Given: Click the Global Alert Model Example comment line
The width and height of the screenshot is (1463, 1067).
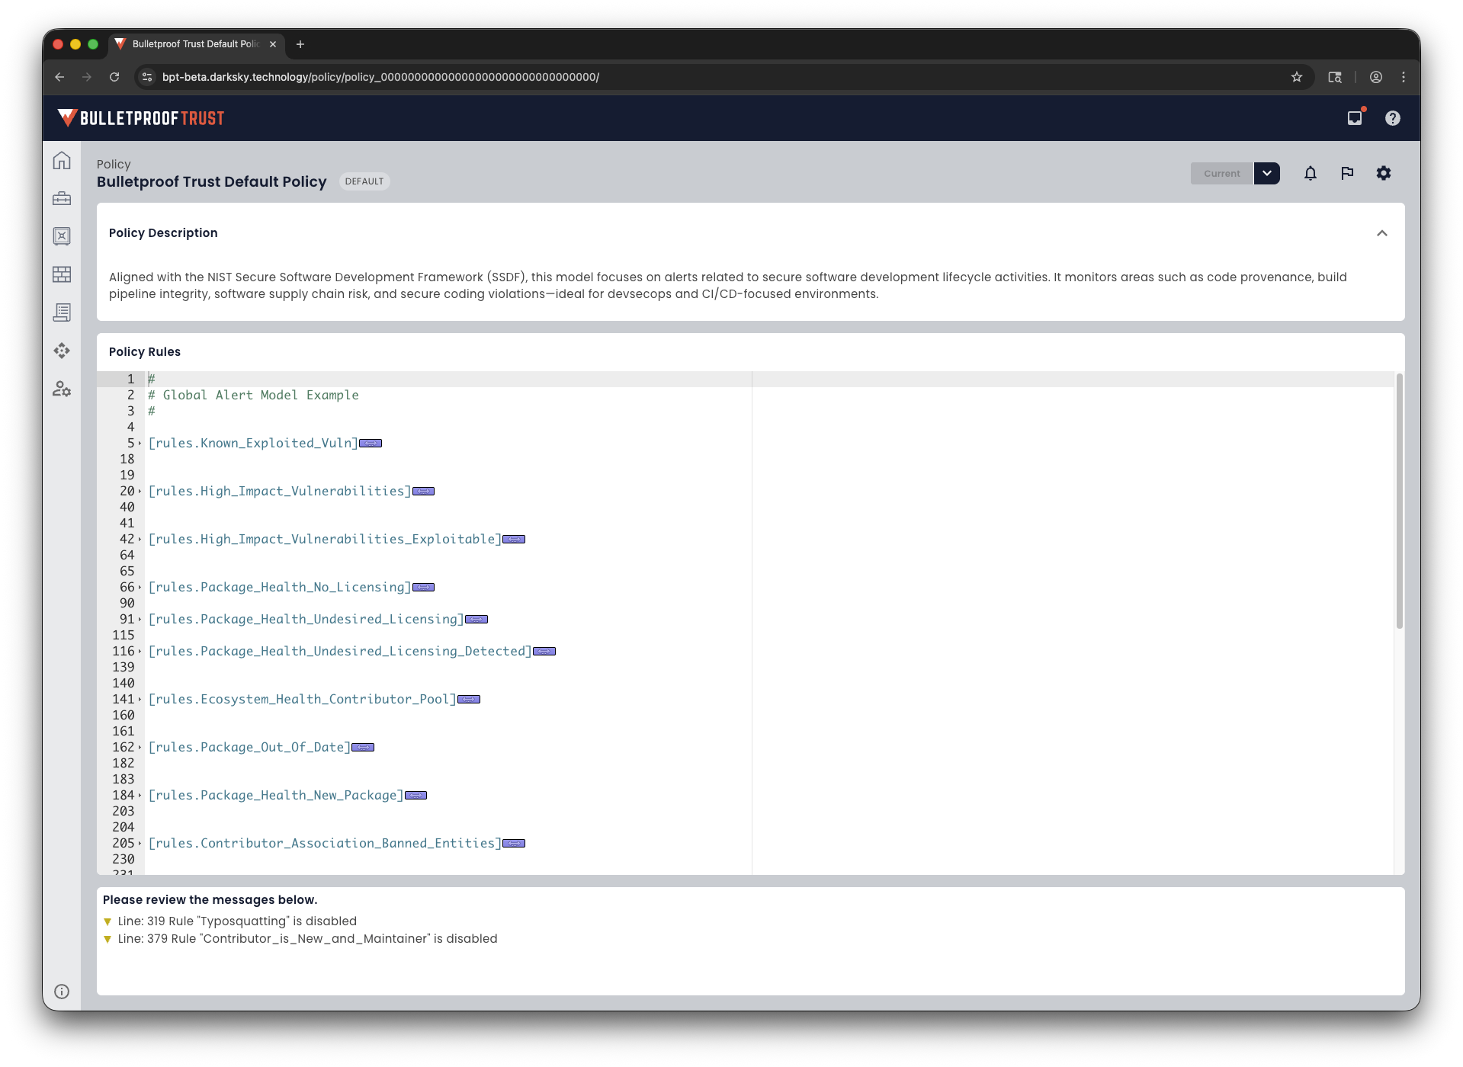Looking at the screenshot, I should [x=253, y=396].
